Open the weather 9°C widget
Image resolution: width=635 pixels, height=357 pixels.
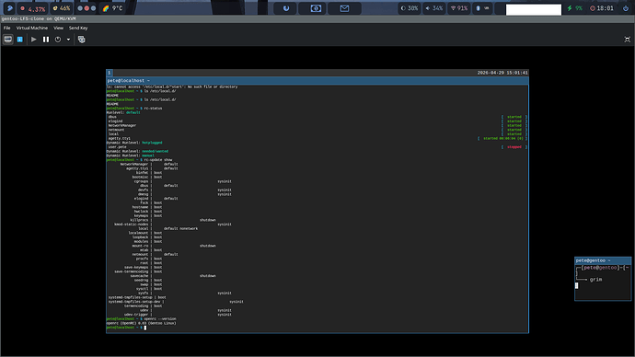[x=112, y=8]
